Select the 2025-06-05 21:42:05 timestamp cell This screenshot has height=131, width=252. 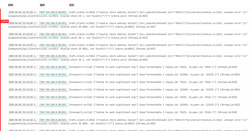pos(23,45)
